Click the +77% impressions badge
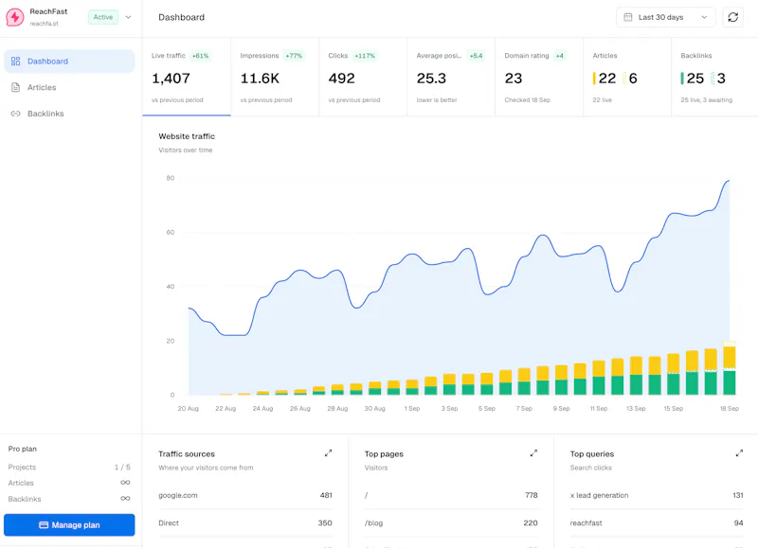The height and width of the screenshot is (548, 758). point(294,56)
